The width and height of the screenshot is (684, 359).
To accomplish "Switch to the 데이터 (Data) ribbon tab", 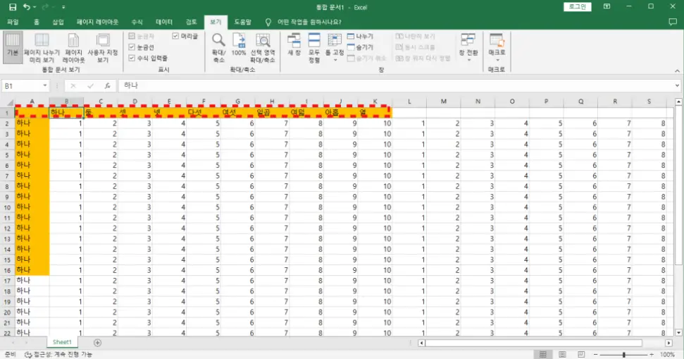I will 163,22.
